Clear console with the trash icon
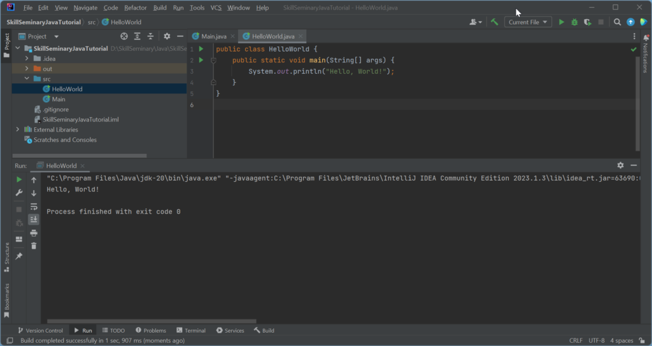The width and height of the screenshot is (652, 346). pyautogui.click(x=34, y=246)
